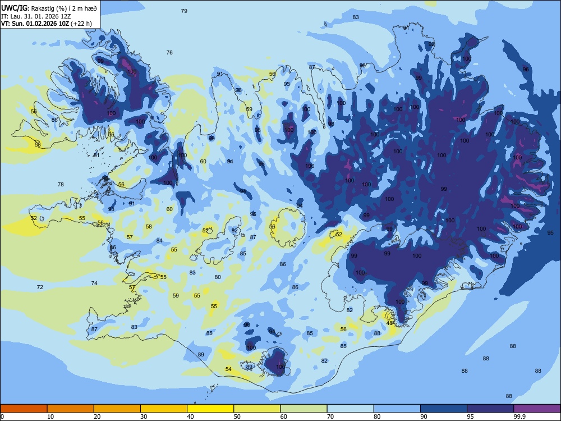Click the orange 10–20 legend swatch
Viewport: 561px width, 421px height.
coord(71,409)
